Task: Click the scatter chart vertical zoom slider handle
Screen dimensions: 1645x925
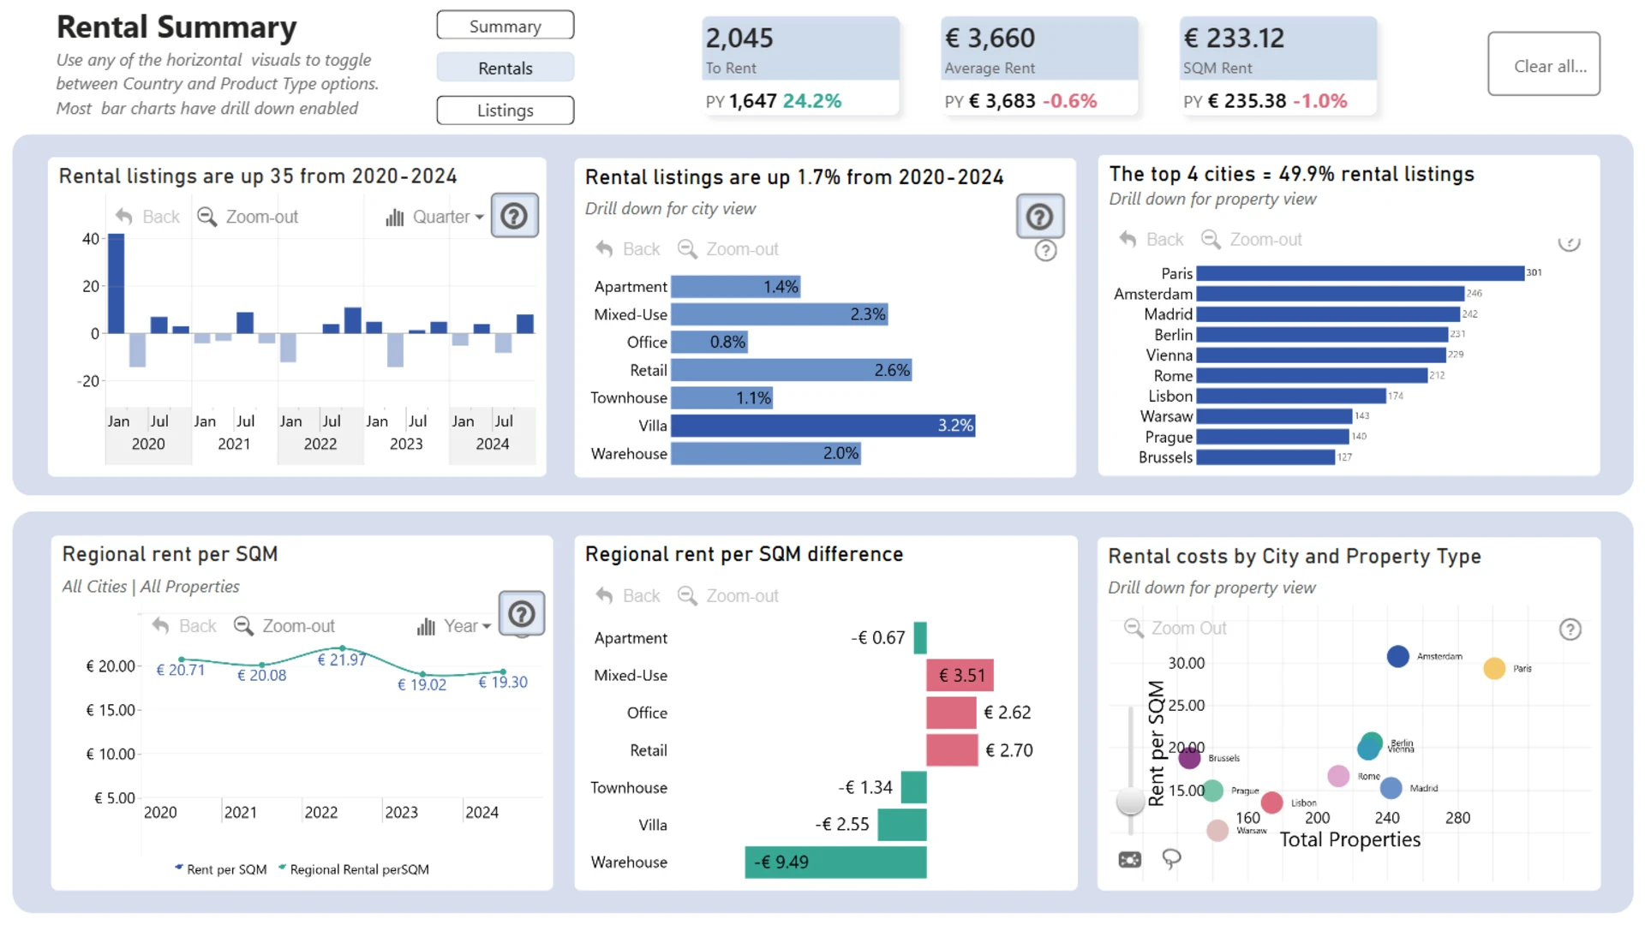Action: pyautogui.click(x=1130, y=802)
